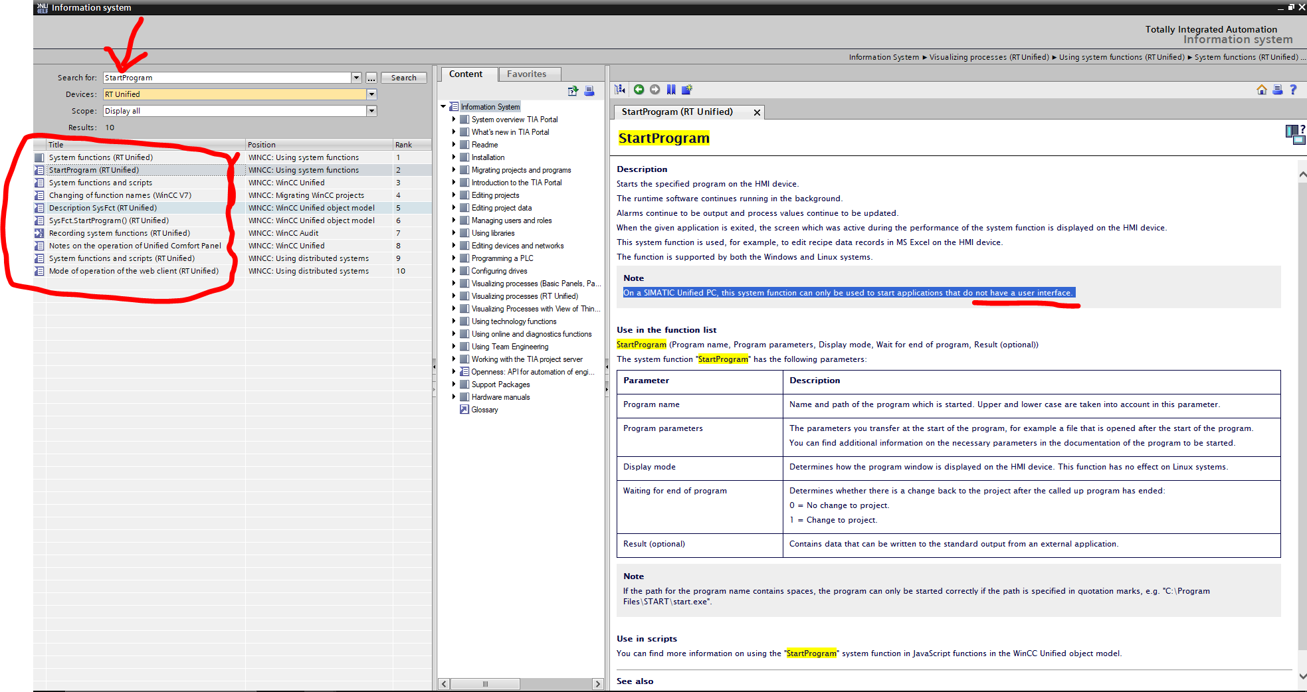Open a new tab with the star icon

tap(687, 90)
